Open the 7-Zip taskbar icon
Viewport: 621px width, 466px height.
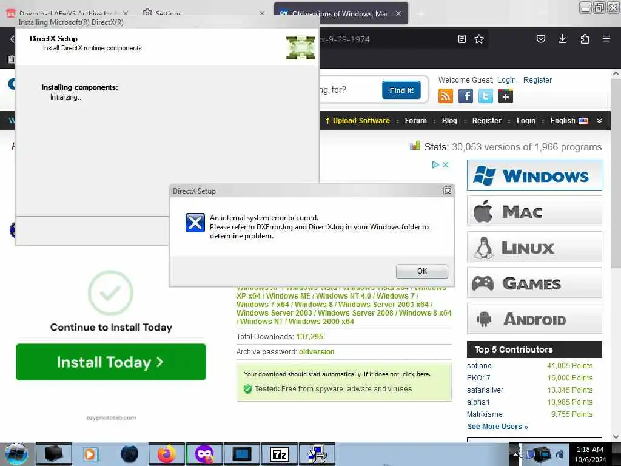[279, 454]
